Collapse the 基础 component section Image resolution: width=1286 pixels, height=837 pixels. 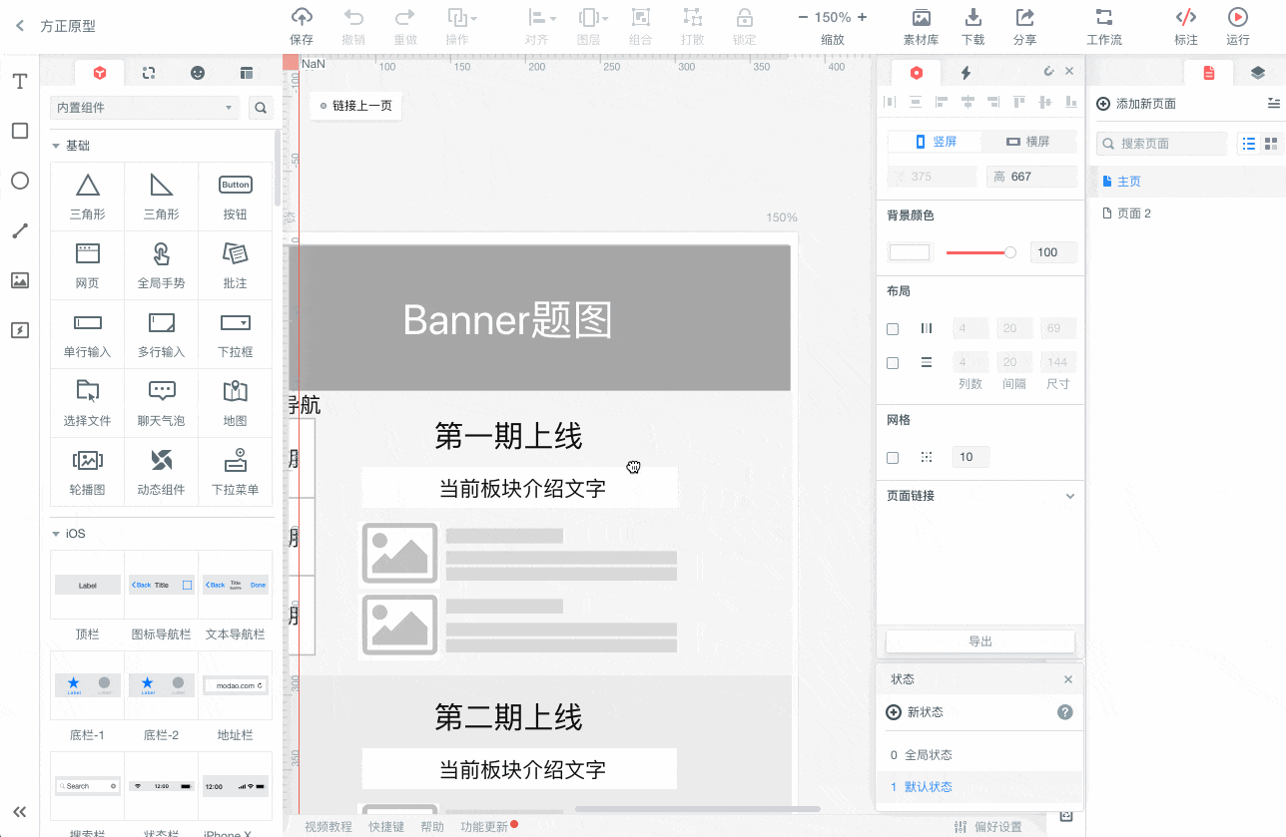pyautogui.click(x=56, y=146)
